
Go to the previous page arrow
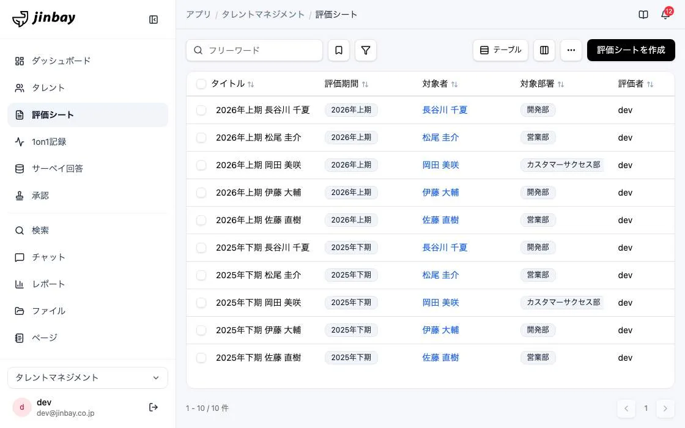[x=626, y=408]
